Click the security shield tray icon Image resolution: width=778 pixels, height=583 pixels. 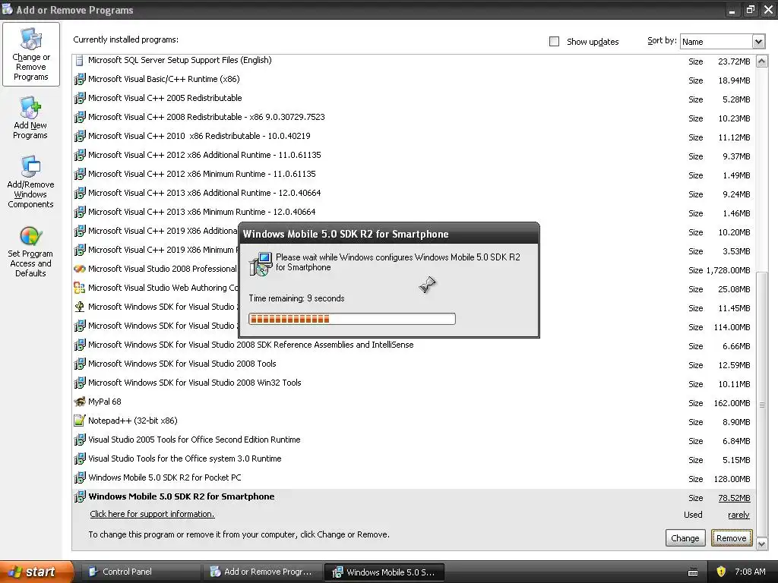[x=721, y=572]
